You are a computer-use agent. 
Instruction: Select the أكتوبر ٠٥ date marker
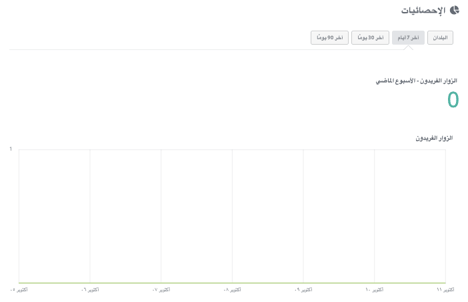point(19,290)
